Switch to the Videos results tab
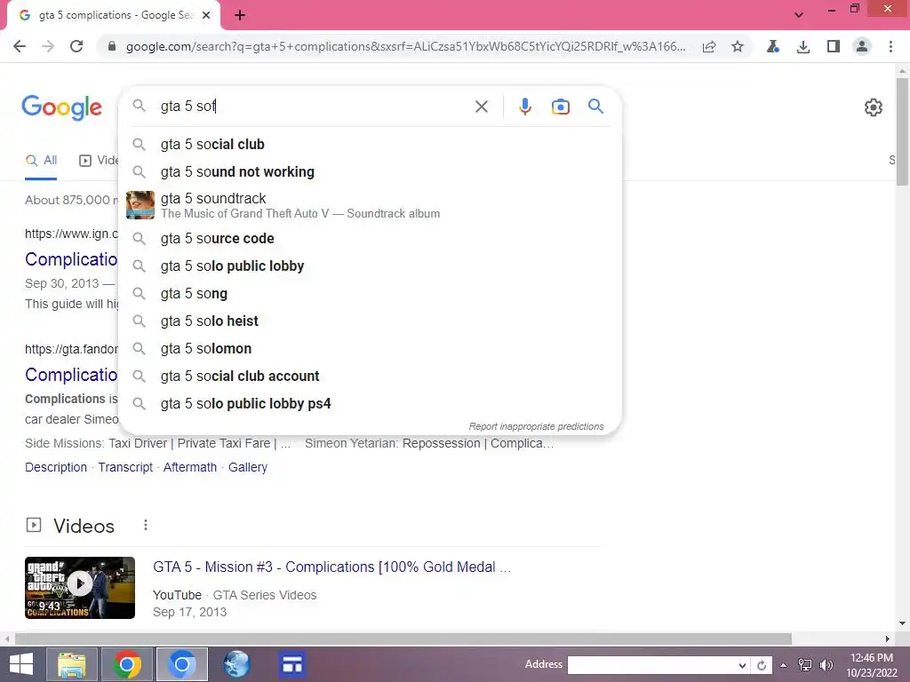 coord(99,161)
